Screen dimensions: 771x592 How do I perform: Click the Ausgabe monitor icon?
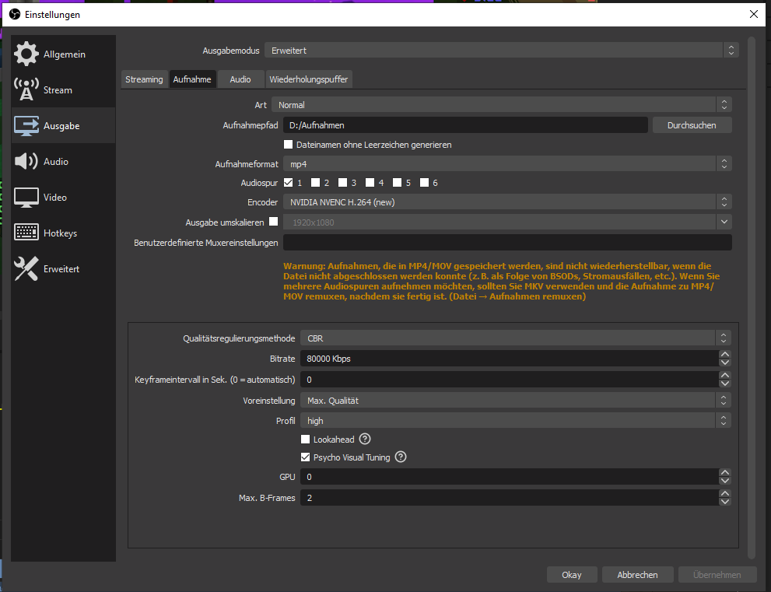[26, 126]
